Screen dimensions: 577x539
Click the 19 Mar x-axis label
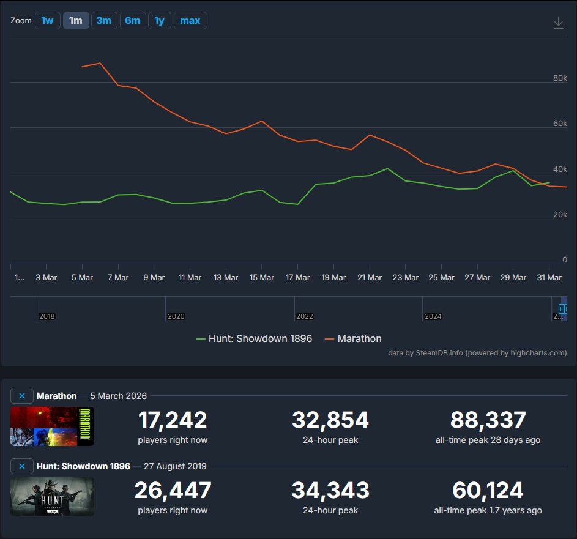(333, 277)
